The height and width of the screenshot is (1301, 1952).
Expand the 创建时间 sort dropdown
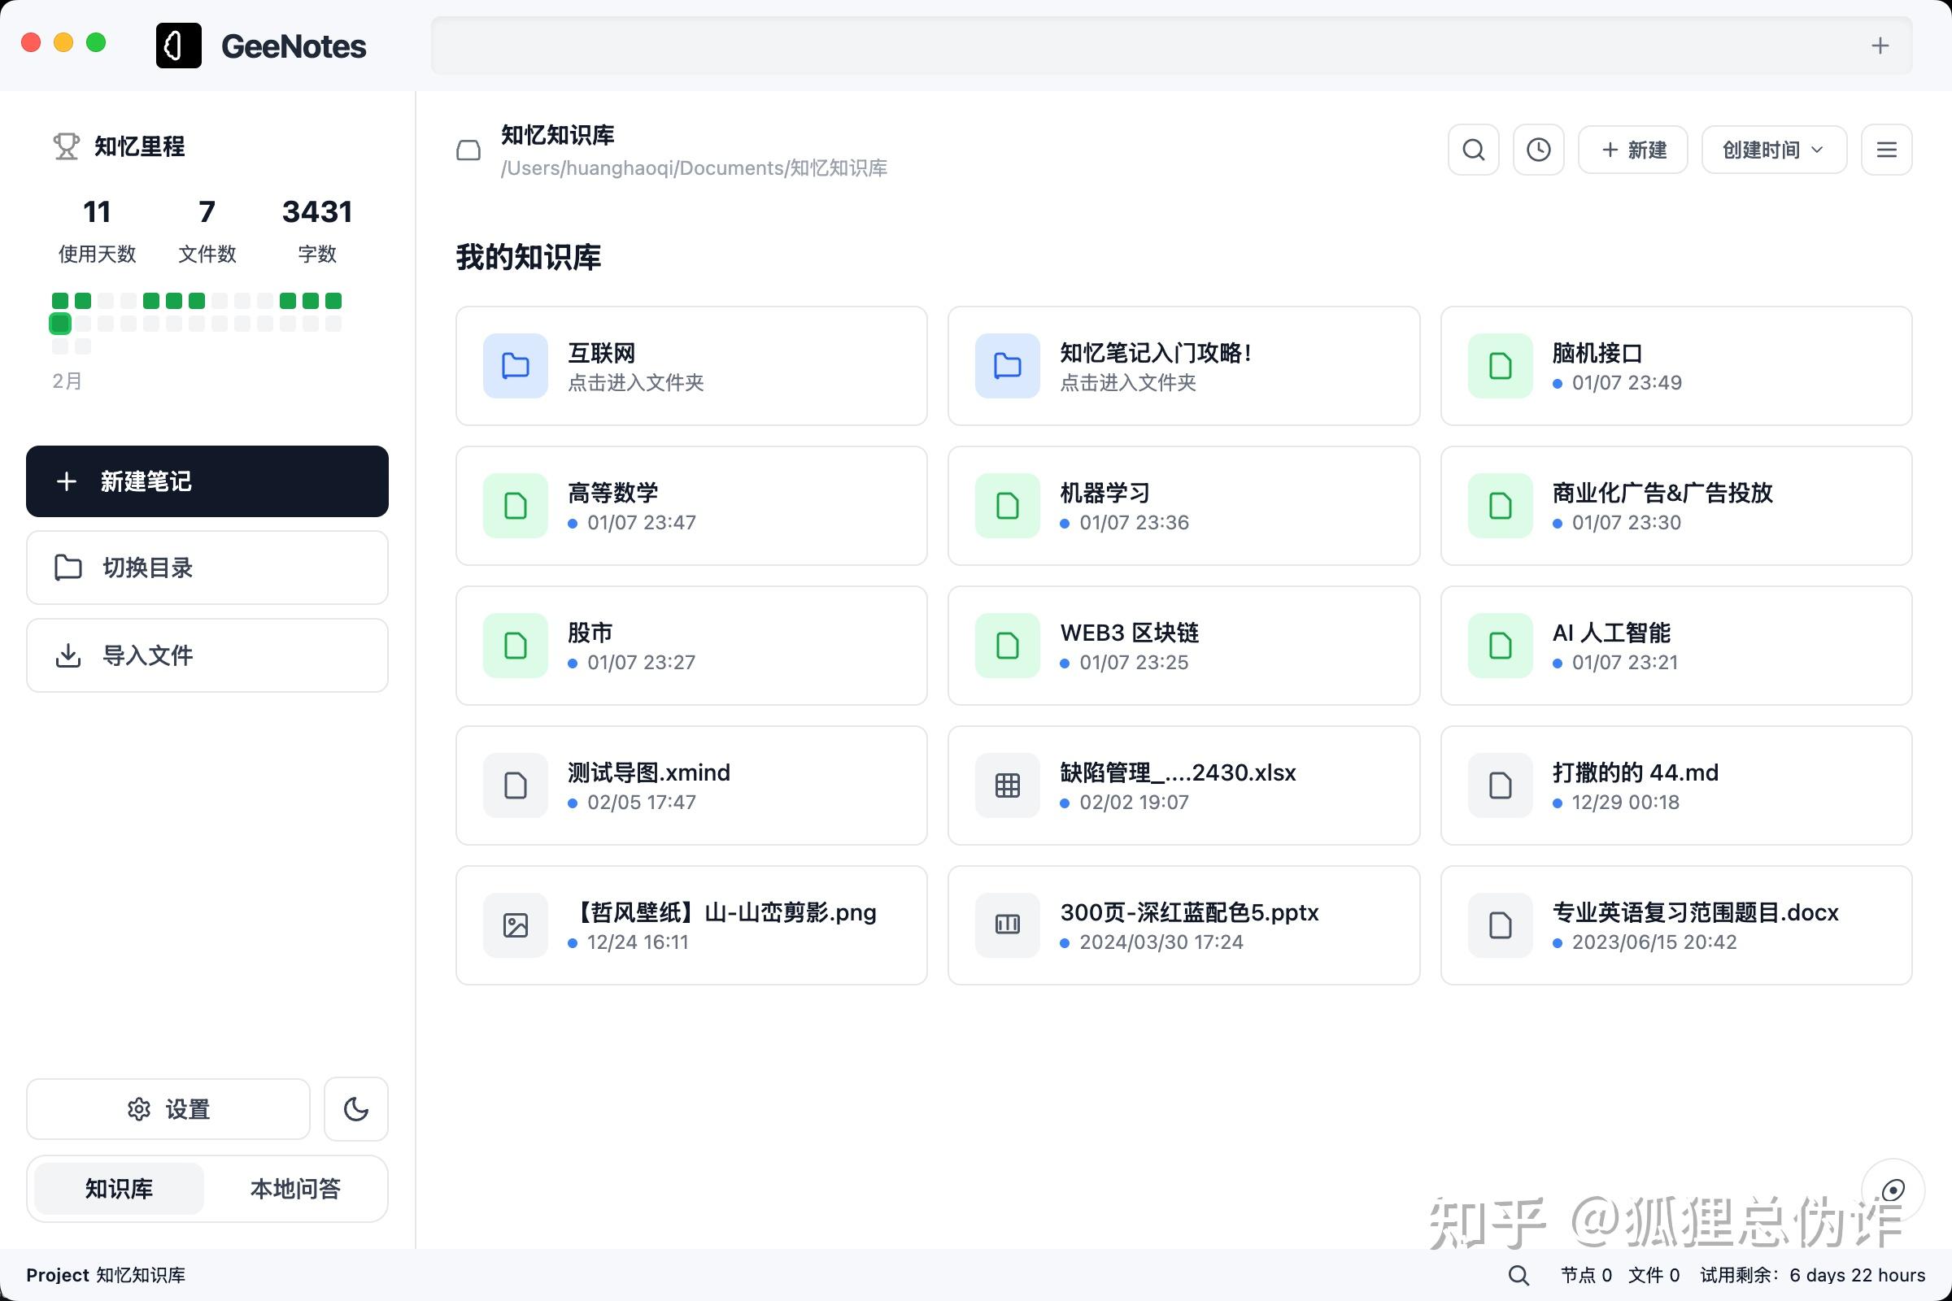[x=1774, y=150]
